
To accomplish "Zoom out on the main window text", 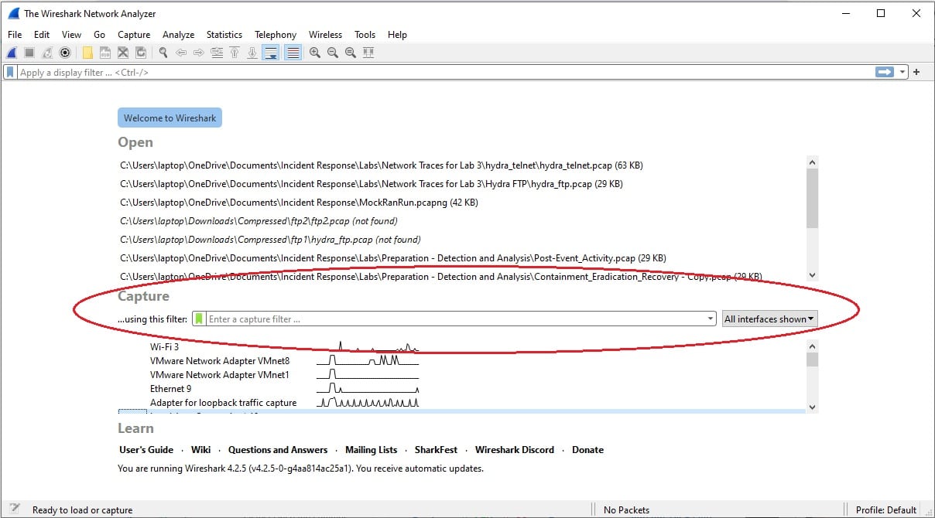I will 333,53.
